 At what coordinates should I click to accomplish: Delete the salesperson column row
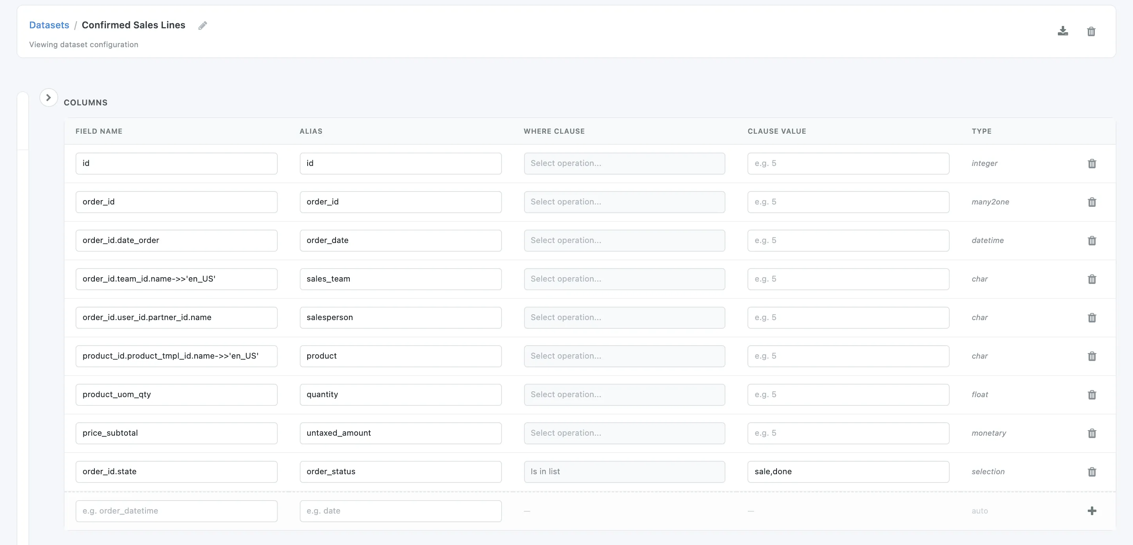pos(1092,318)
